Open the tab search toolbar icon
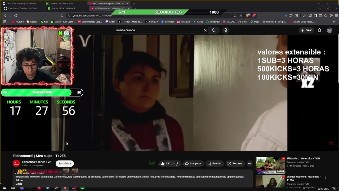339x191 pixels. coord(296,16)
